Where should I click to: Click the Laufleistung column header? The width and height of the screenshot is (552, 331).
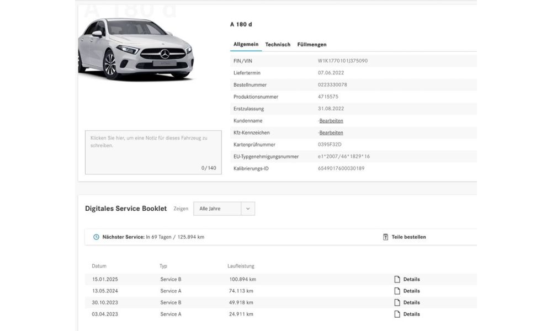click(x=241, y=266)
